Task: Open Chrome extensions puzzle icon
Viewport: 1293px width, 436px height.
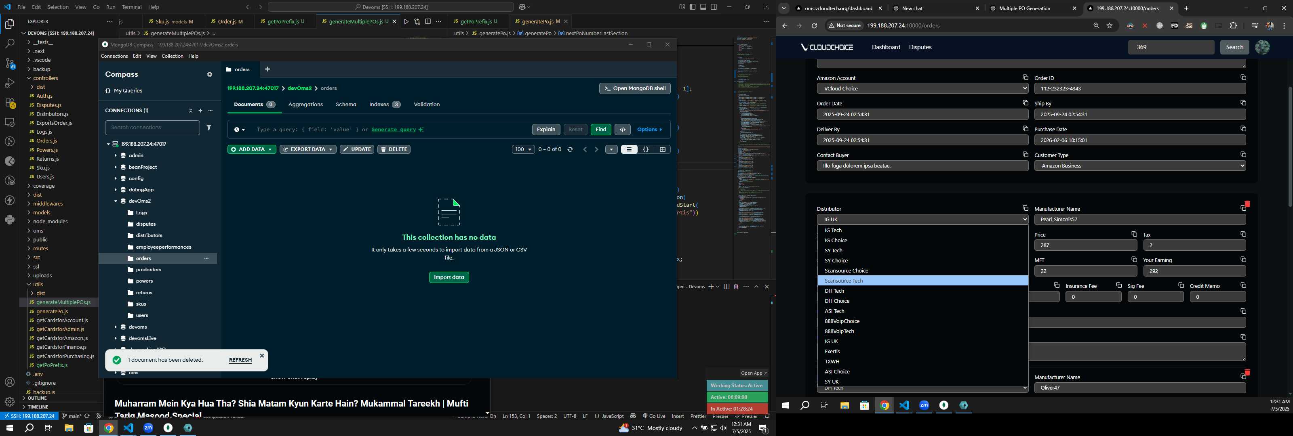Action: 1234,26
